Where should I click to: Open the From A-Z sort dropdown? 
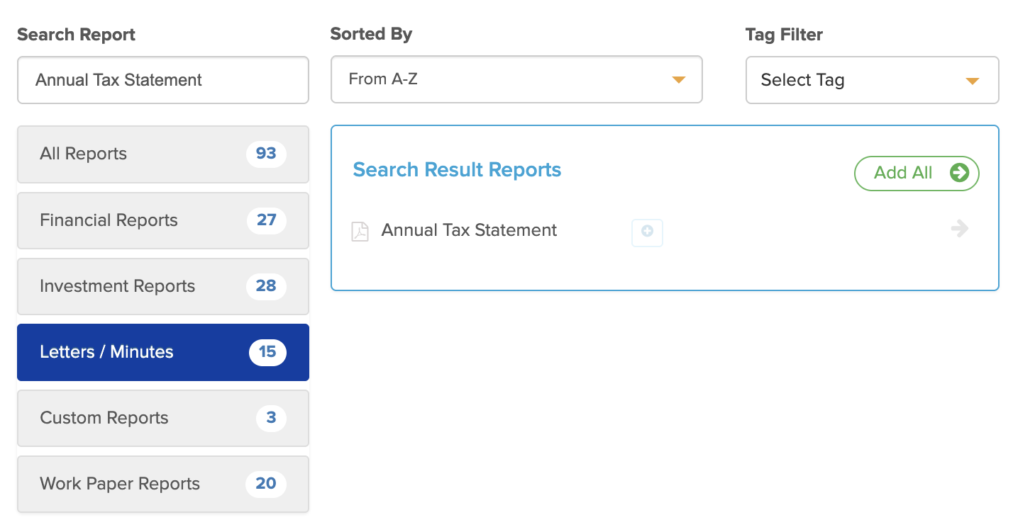click(516, 79)
